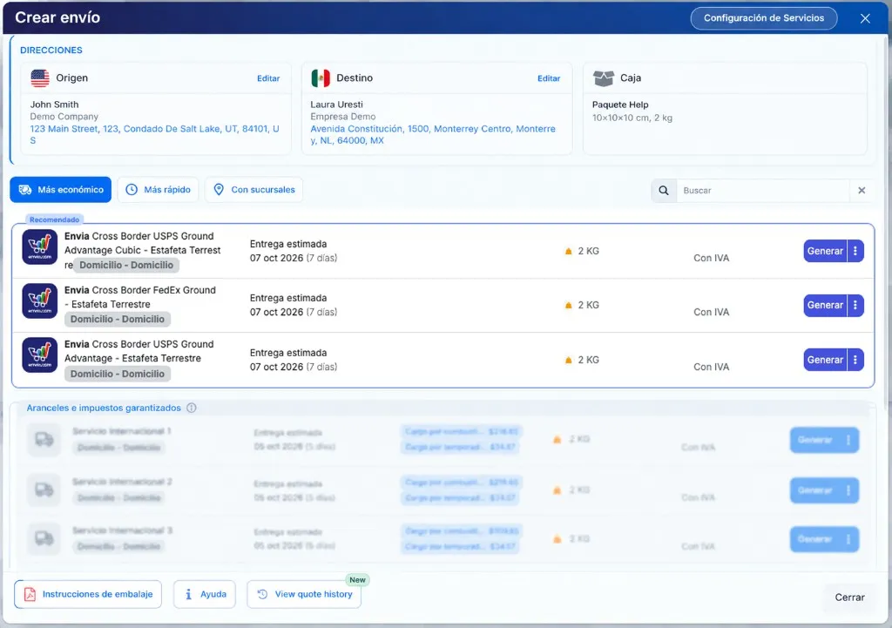This screenshot has width=892, height=628.
Task: Click Domicilio - Domicilio tag on FedEx row
Action: pos(118,319)
